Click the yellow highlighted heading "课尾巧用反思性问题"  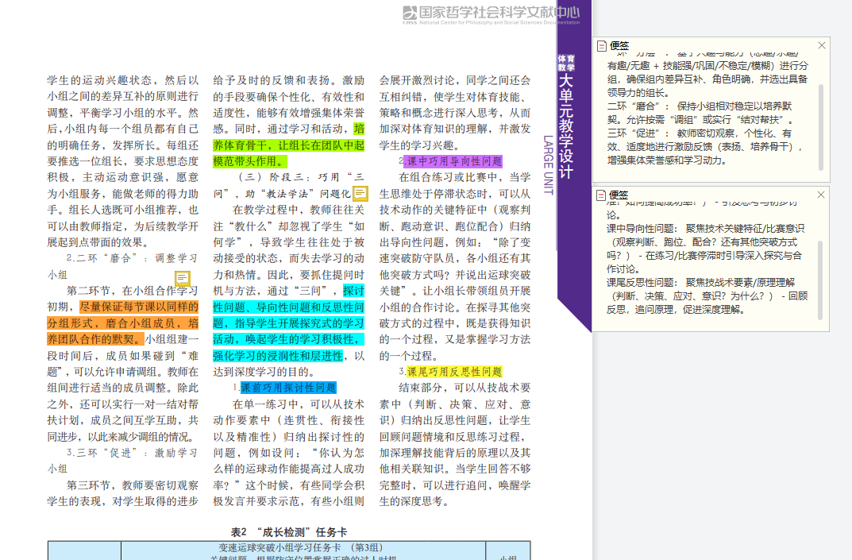[455, 372]
